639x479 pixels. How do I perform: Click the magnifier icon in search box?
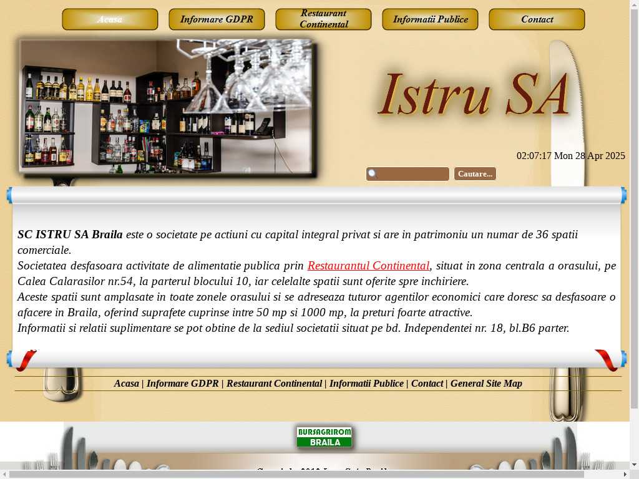tap(372, 173)
